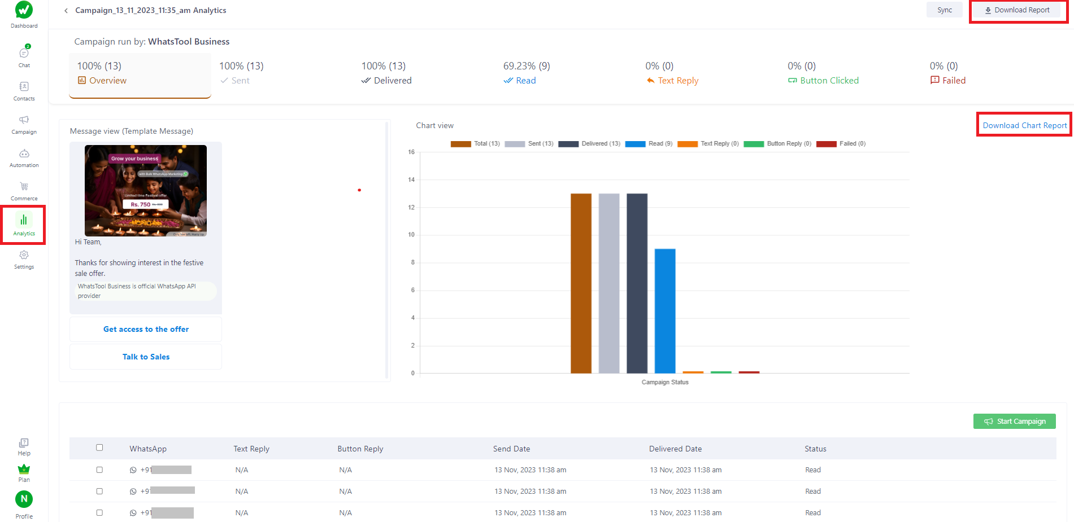
Task: Check the third contact row checkbox
Action: point(99,512)
